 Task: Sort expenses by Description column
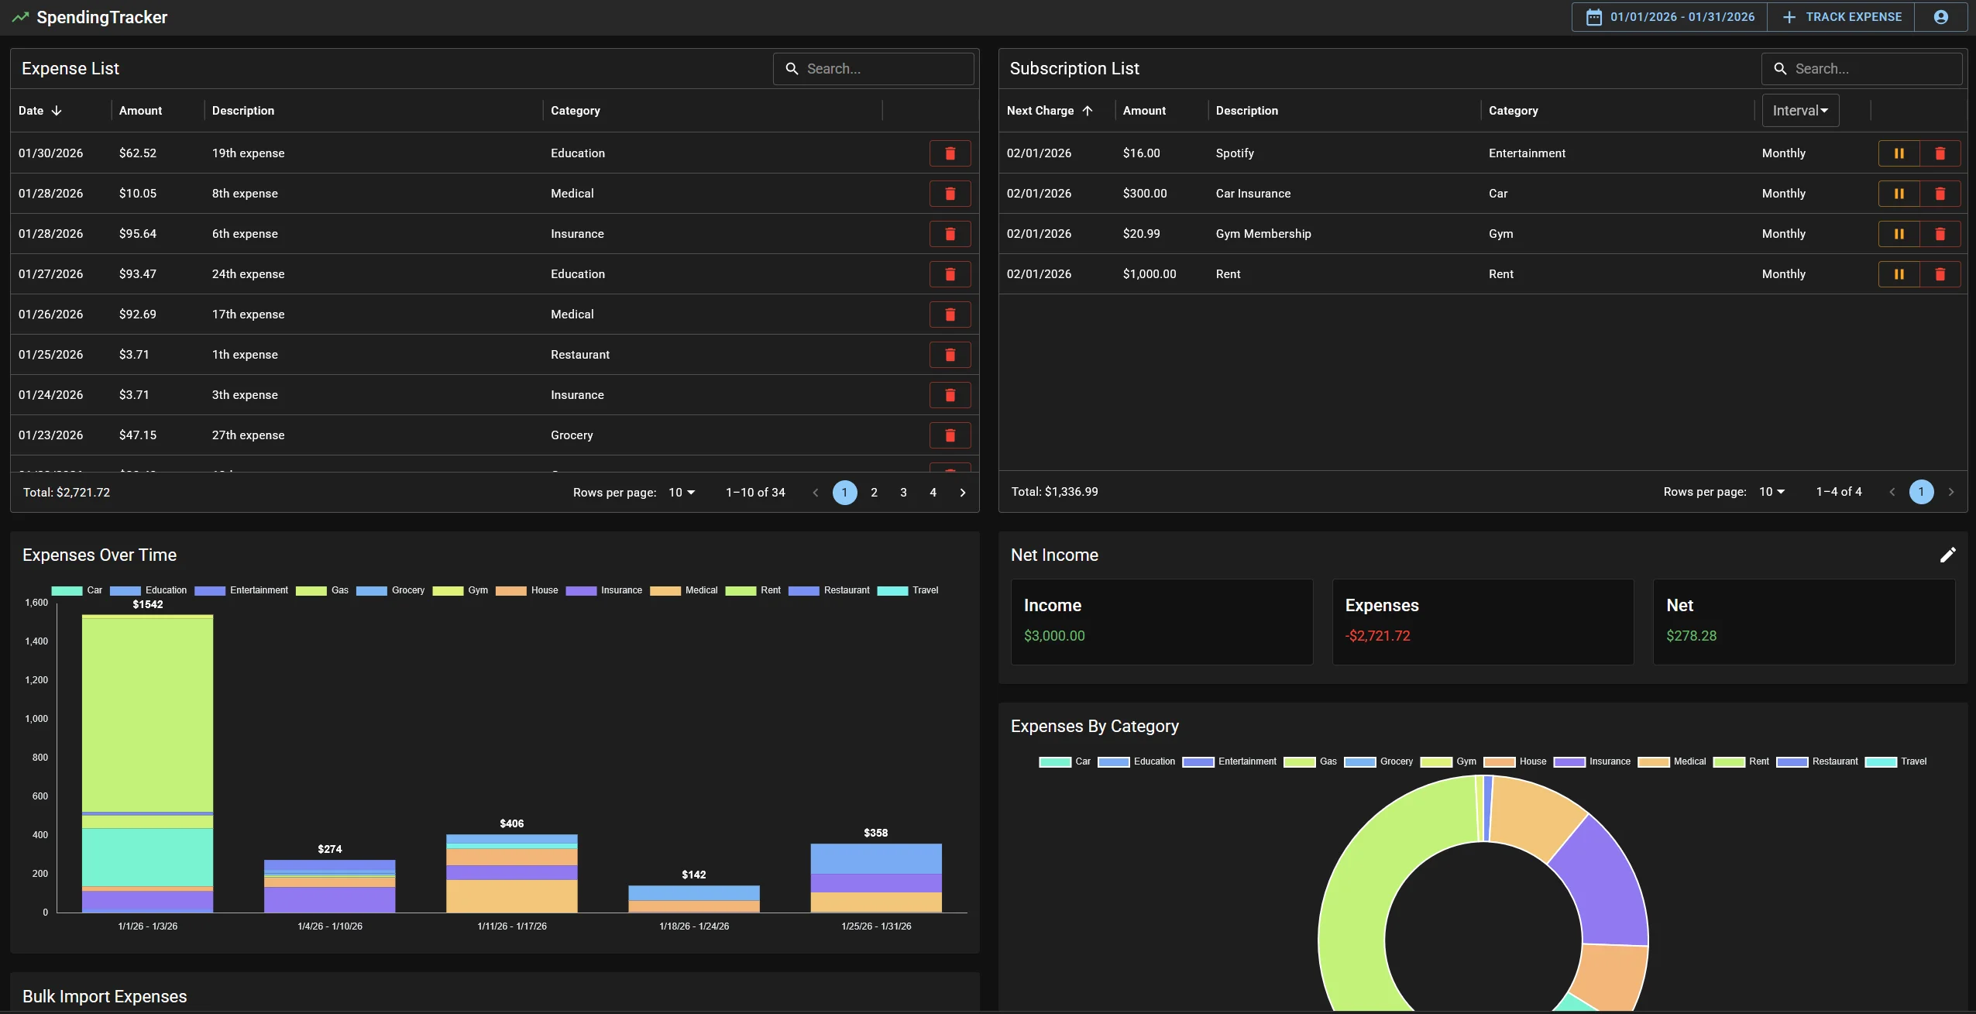tap(243, 111)
